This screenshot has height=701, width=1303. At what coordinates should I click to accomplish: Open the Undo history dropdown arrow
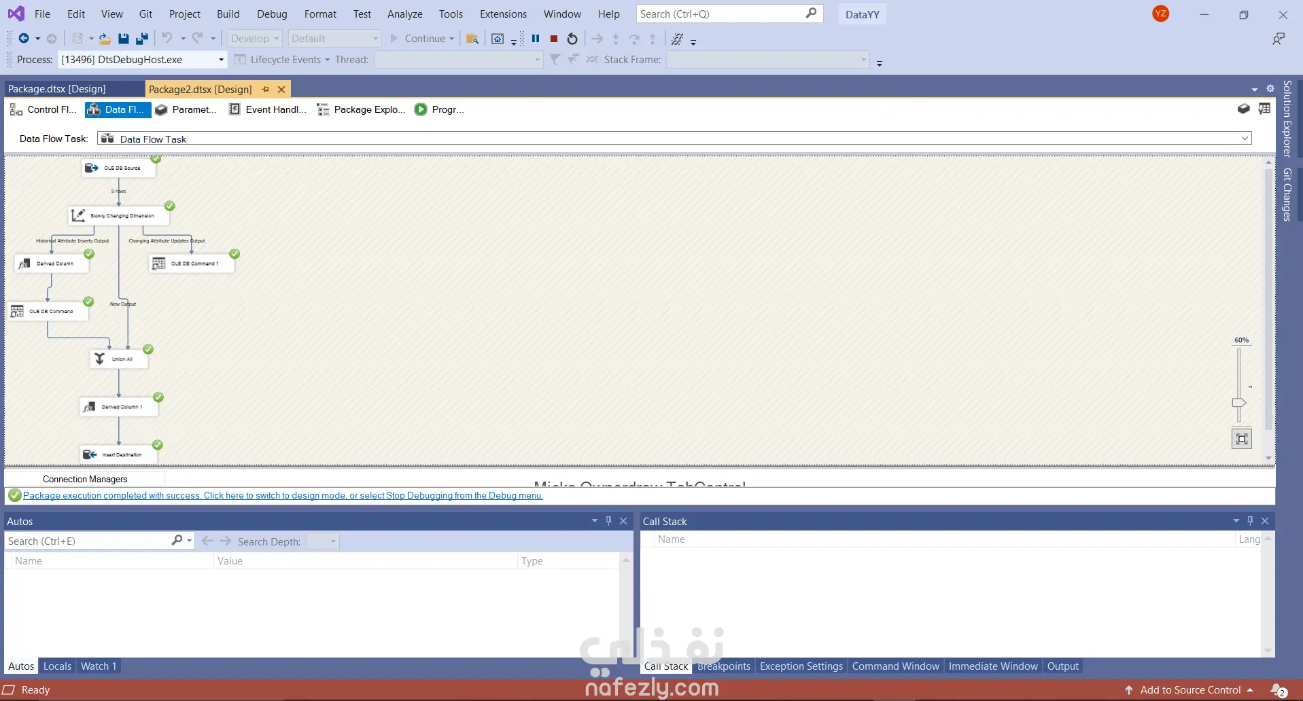[183, 39]
